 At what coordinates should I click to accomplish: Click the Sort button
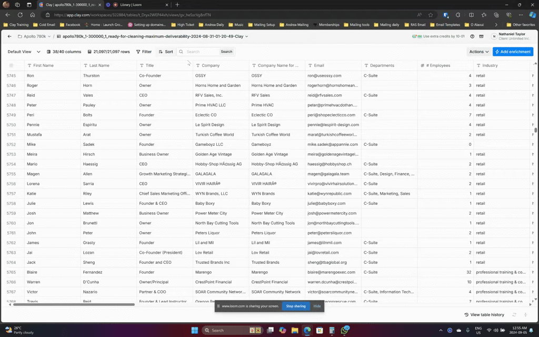166,52
